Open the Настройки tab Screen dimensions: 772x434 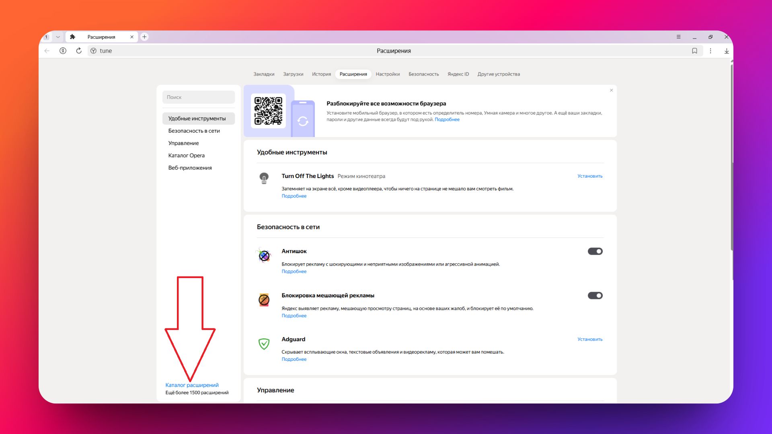pyautogui.click(x=388, y=74)
